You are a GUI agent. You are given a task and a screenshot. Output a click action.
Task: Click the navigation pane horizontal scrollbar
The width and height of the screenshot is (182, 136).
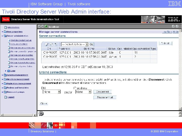click(x=18, y=115)
